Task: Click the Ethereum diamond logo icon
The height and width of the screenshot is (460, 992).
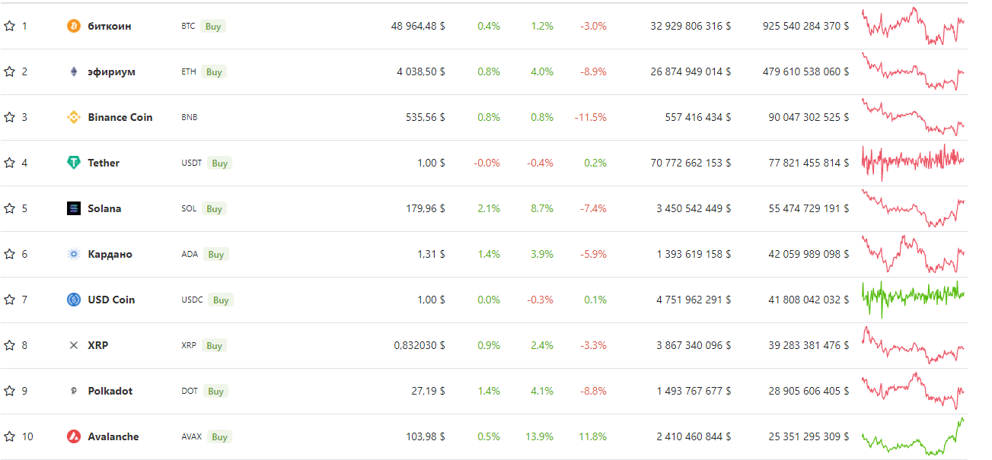Action: [74, 71]
